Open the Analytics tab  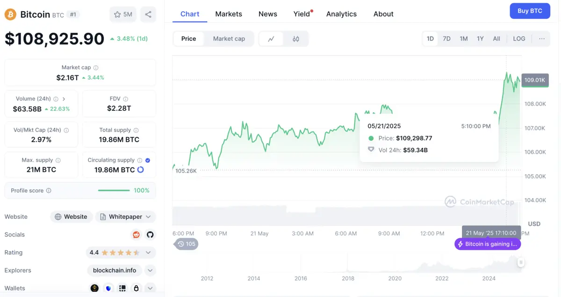pos(341,14)
